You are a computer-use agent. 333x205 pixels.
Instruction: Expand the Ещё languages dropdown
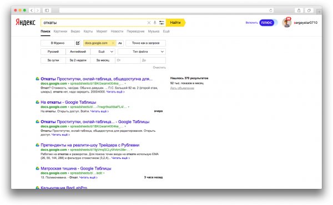point(103,52)
